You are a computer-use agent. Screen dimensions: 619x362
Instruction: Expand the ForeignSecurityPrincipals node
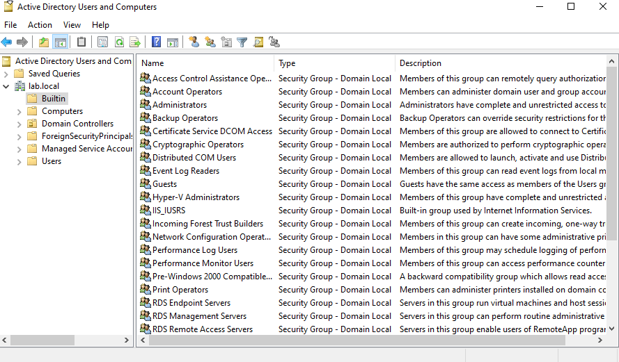coord(19,136)
